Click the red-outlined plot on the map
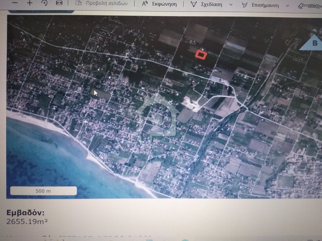The width and height of the screenshot is (322, 241). 201,55
